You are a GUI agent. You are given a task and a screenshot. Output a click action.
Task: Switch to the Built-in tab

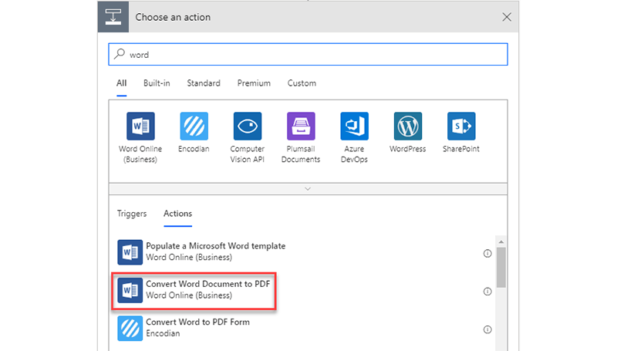pyautogui.click(x=157, y=83)
